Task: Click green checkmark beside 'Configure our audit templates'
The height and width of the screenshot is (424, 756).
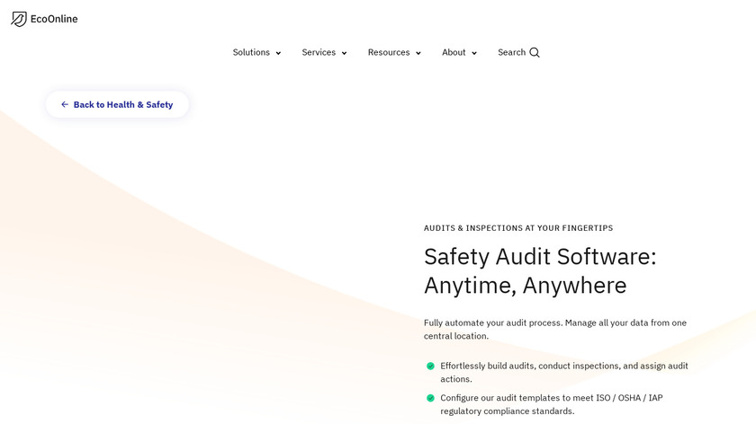Action: (430, 398)
